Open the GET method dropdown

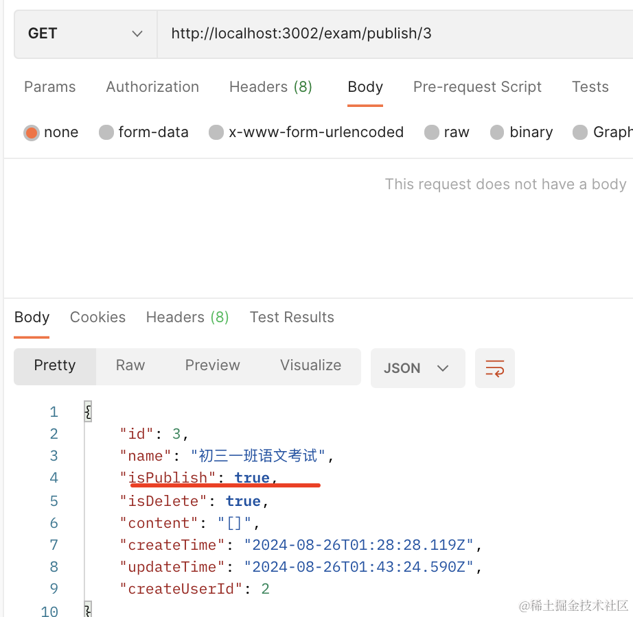85,34
